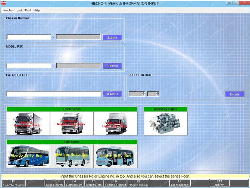250x188 pixels.
Task: Click F3 Multi-Search button
Action: [x=54, y=183]
